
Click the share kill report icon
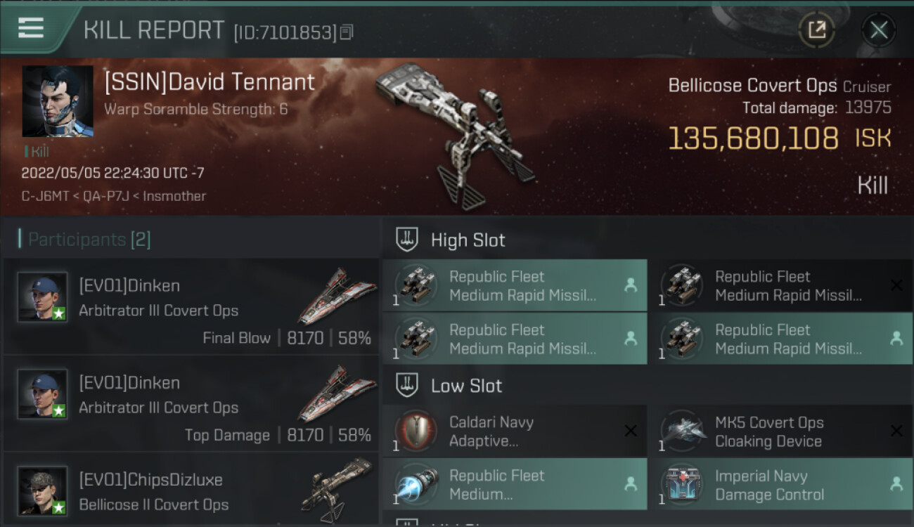(x=816, y=30)
